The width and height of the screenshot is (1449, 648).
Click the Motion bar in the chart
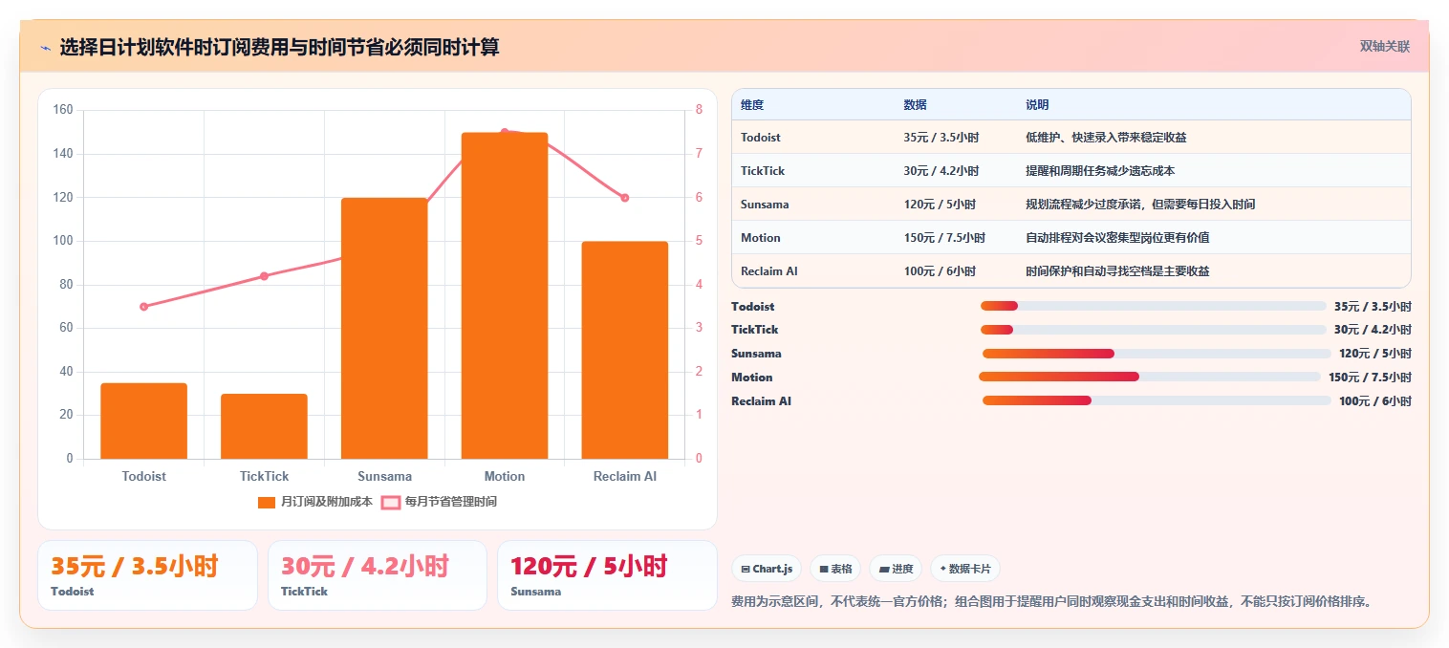pos(505,295)
